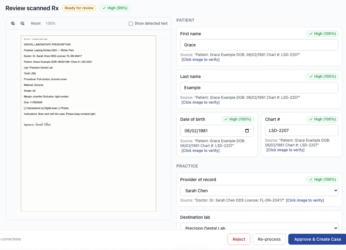Click the overall High (99%) confidence badge
The width and height of the screenshot is (346, 250).
coord(115,8)
